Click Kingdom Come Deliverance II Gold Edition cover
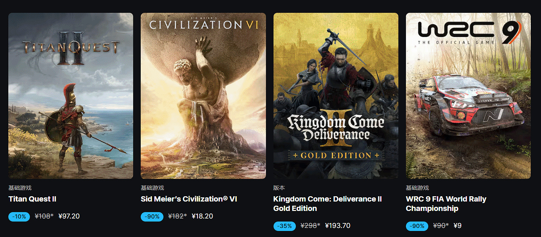The width and height of the screenshot is (541, 237). click(336, 96)
